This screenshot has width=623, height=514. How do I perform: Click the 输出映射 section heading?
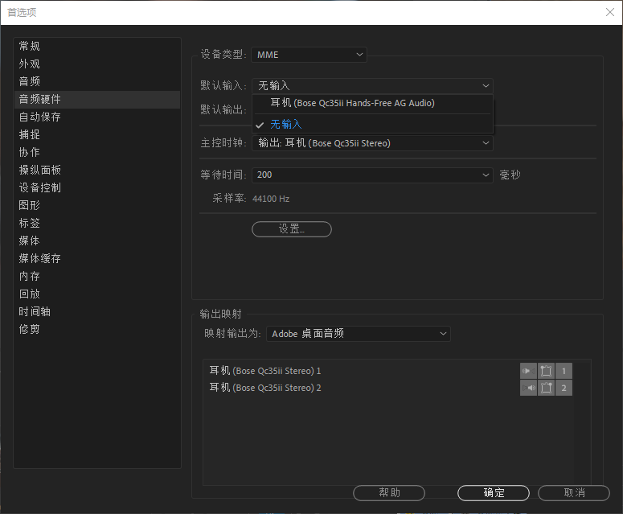pos(220,314)
